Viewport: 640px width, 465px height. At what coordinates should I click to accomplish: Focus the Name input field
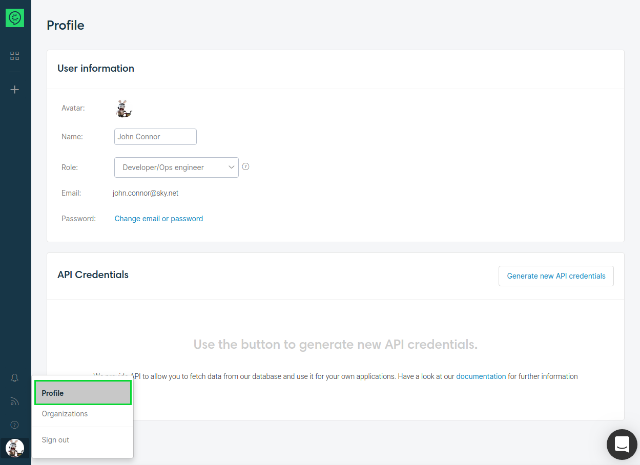click(x=155, y=137)
